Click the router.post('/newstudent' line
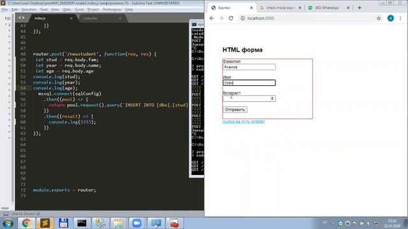The width and height of the screenshot is (408, 229). 95,54
